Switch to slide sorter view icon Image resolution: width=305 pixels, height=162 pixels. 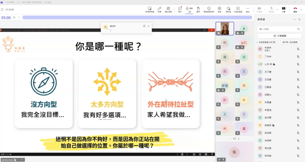tap(200, 155)
